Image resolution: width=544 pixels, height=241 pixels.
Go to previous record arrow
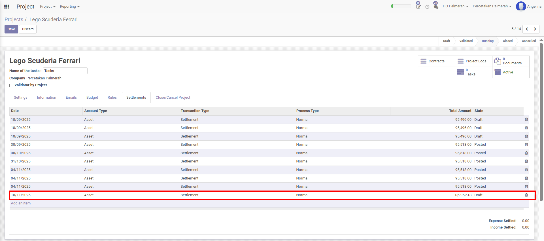pos(527,29)
